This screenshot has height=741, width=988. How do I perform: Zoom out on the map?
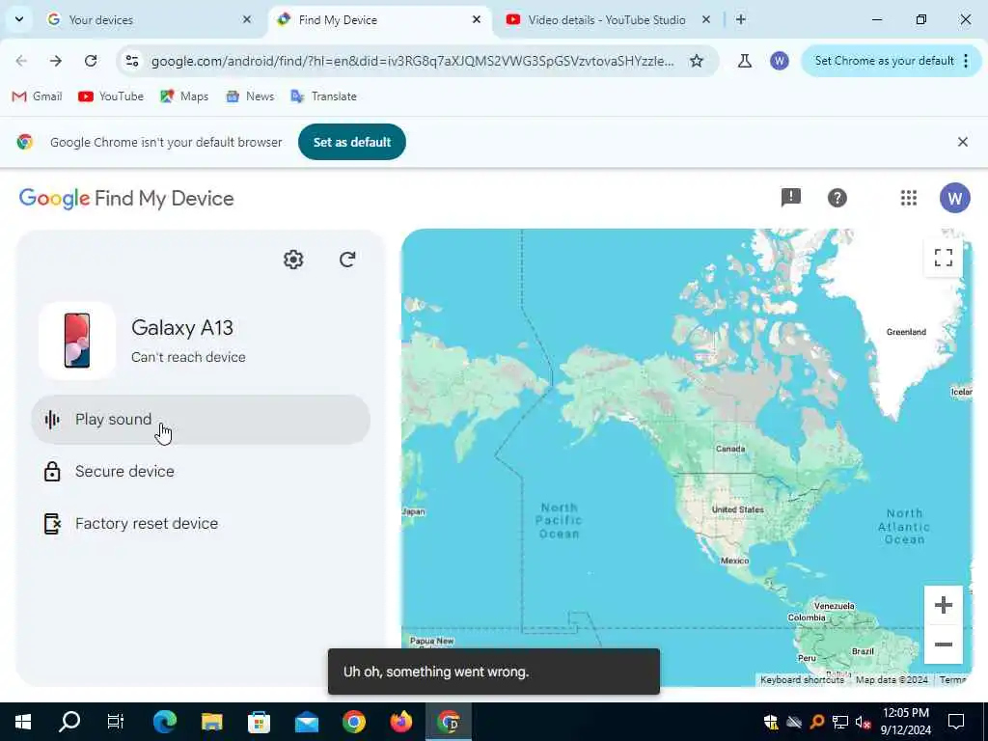pos(943,644)
